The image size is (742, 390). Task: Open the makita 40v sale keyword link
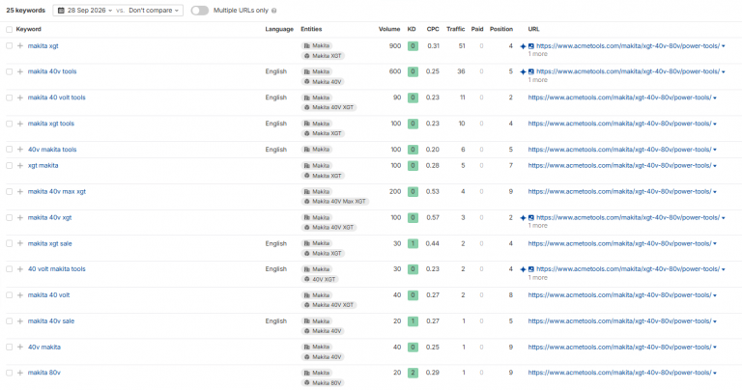click(x=51, y=321)
